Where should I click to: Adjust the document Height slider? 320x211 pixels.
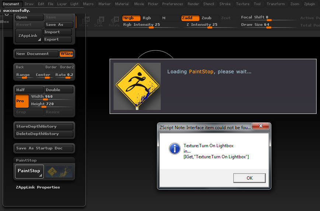[52, 105]
